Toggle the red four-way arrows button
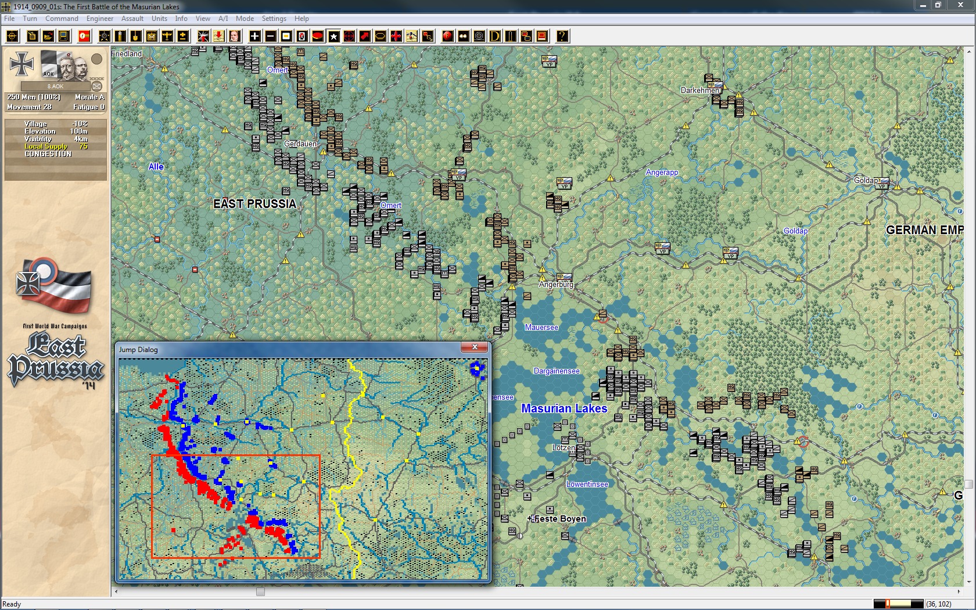The image size is (976, 610). point(396,36)
